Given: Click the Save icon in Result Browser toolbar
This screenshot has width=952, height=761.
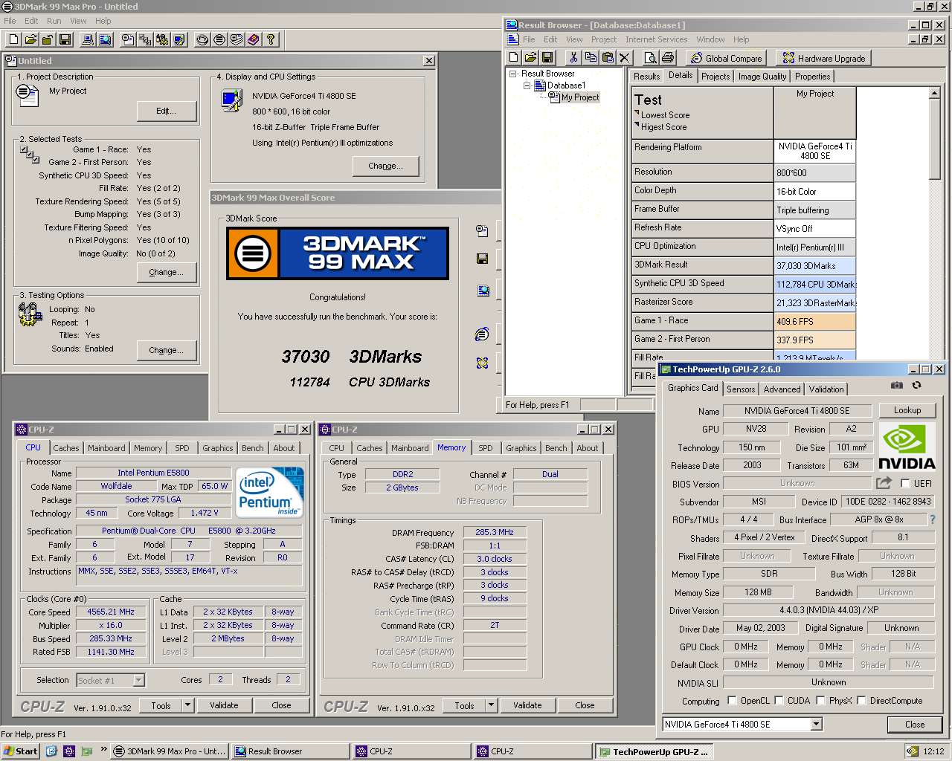Looking at the screenshot, I should pyautogui.click(x=547, y=57).
